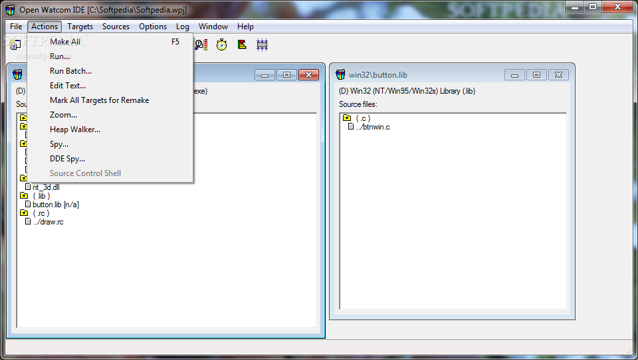Minimize the Open Watcom IDE main window
The height and width of the screenshot is (360, 638).
[x=575, y=7]
